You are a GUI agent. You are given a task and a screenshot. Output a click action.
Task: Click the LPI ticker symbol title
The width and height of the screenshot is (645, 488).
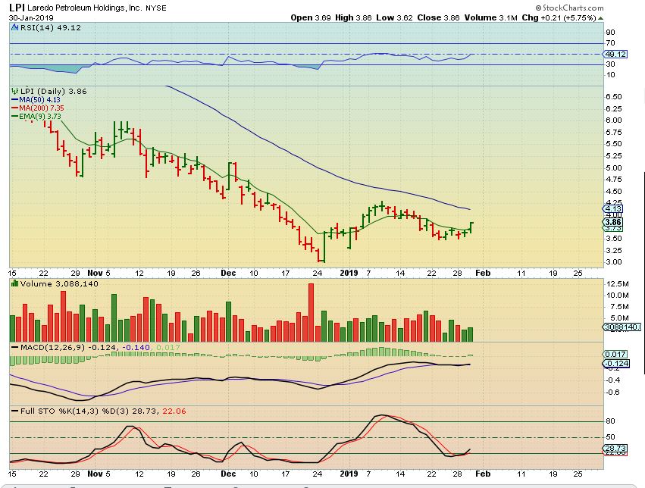[17, 8]
